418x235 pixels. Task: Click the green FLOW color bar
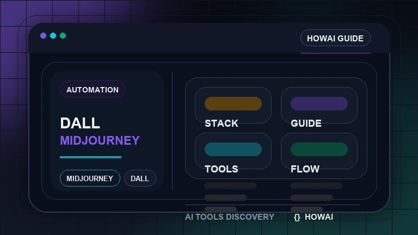coord(319,149)
